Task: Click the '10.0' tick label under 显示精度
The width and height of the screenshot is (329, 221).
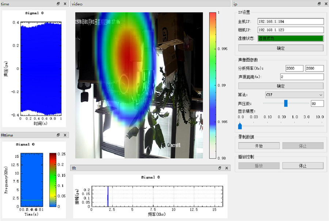Action: click(x=320, y=117)
